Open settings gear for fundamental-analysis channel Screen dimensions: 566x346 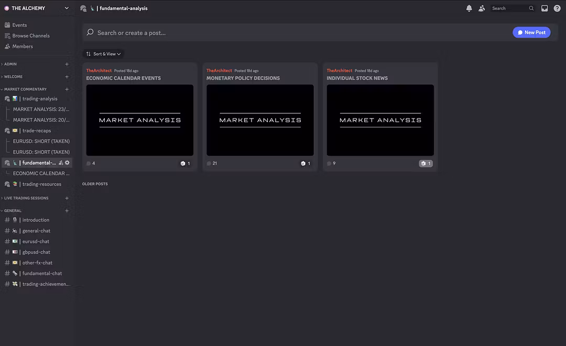pos(67,163)
